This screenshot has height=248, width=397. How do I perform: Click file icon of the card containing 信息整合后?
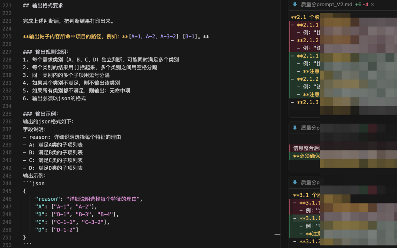[295, 128]
